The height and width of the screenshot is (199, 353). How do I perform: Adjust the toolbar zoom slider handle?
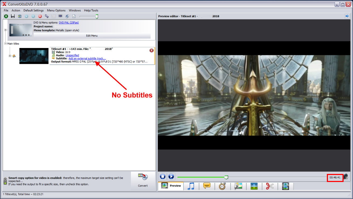(97, 16)
